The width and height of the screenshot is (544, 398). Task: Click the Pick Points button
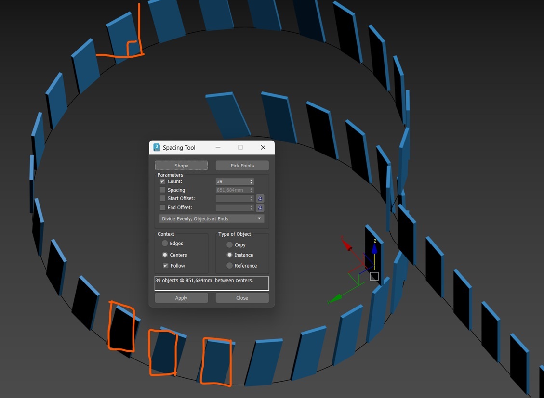pyautogui.click(x=242, y=166)
